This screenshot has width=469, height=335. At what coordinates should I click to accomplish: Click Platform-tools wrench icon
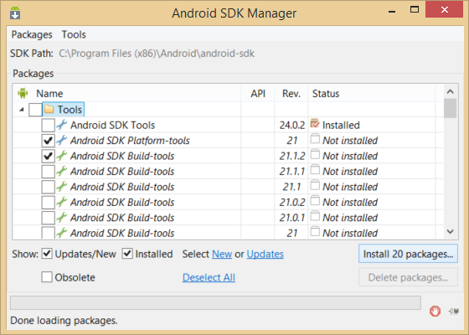tap(62, 141)
